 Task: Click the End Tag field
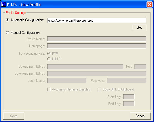(129, 104)
